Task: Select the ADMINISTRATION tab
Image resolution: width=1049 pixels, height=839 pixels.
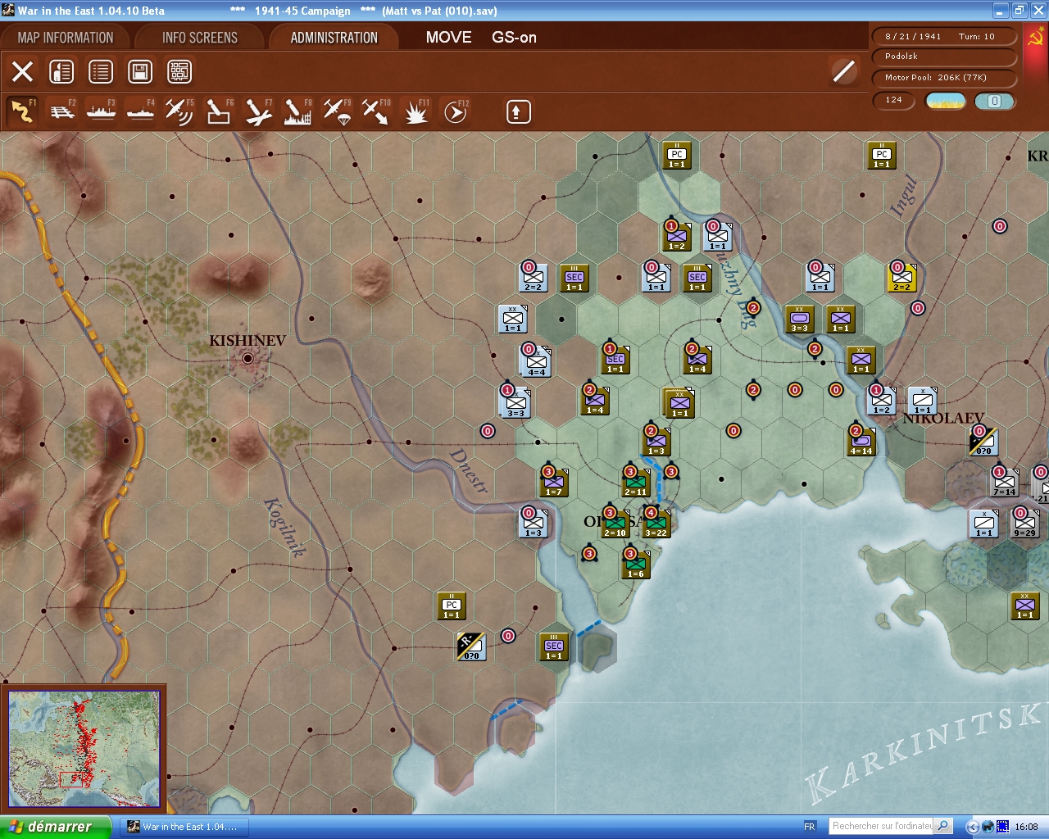Action: point(334,38)
